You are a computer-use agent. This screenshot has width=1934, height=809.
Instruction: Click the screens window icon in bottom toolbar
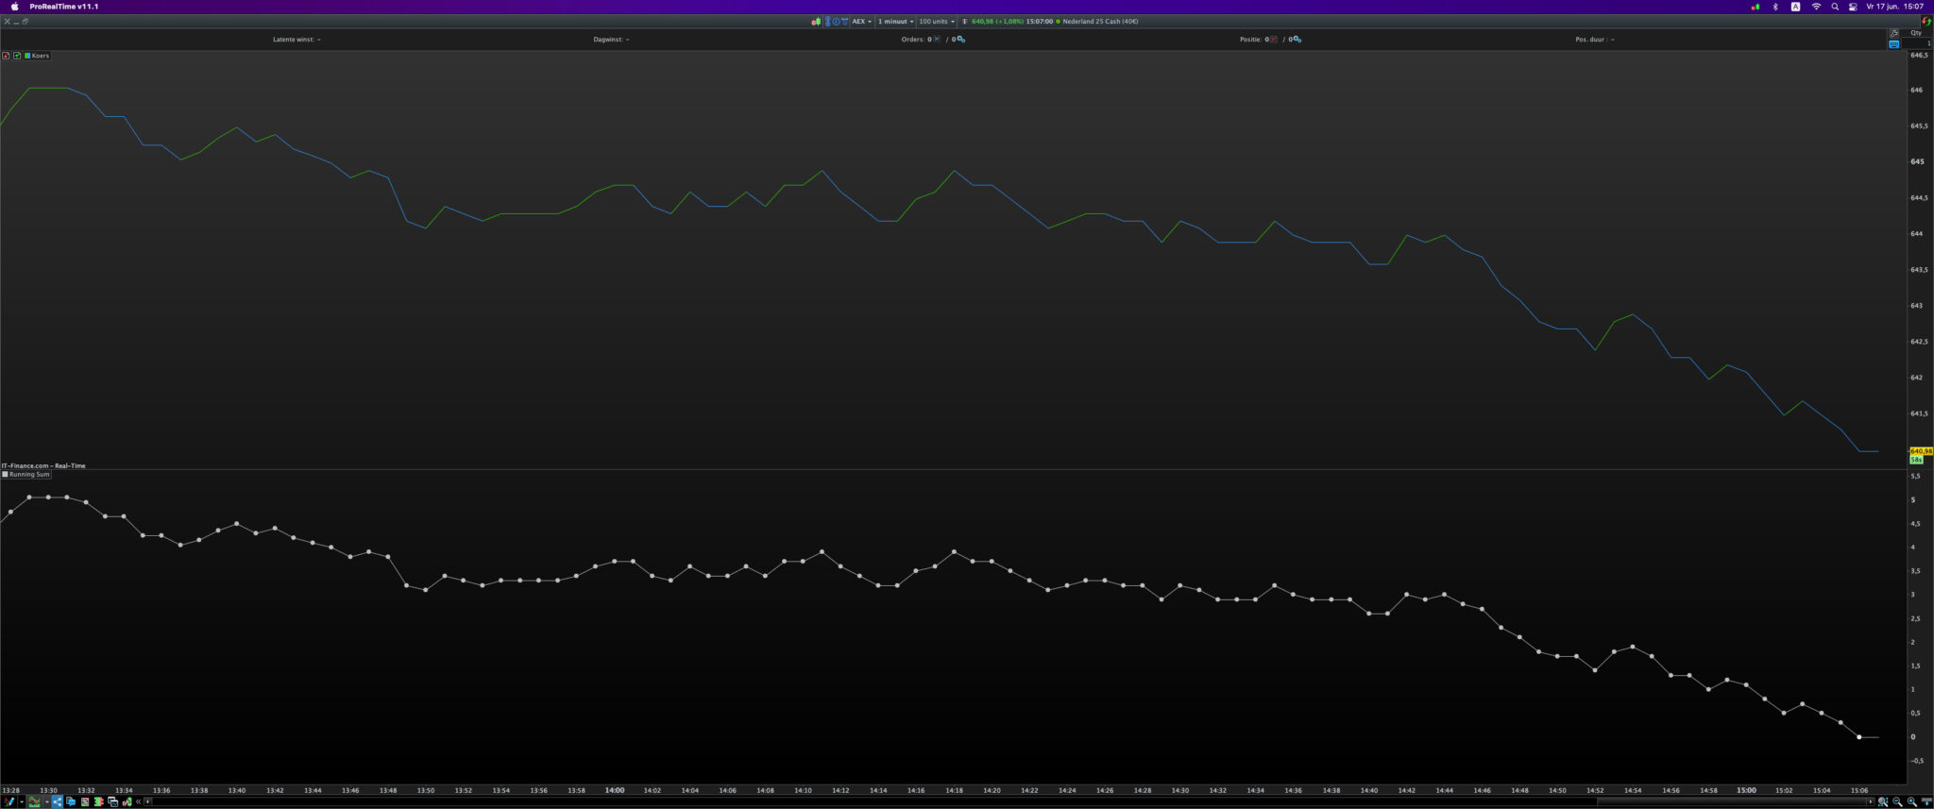(x=112, y=802)
